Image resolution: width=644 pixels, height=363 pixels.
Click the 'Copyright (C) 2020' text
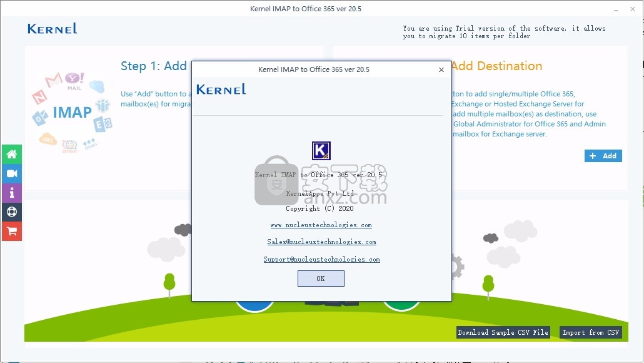point(319,208)
